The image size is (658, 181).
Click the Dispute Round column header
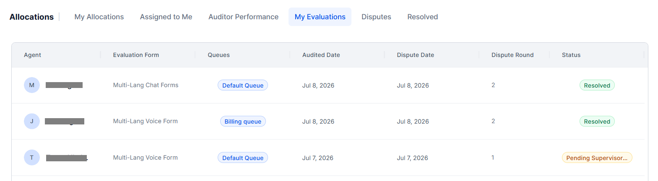(x=512, y=55)
